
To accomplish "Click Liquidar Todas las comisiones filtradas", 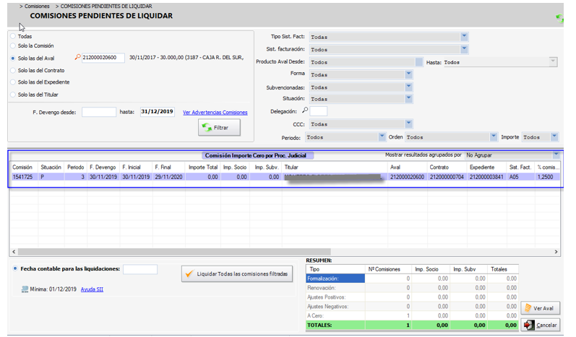I will 237,274.
